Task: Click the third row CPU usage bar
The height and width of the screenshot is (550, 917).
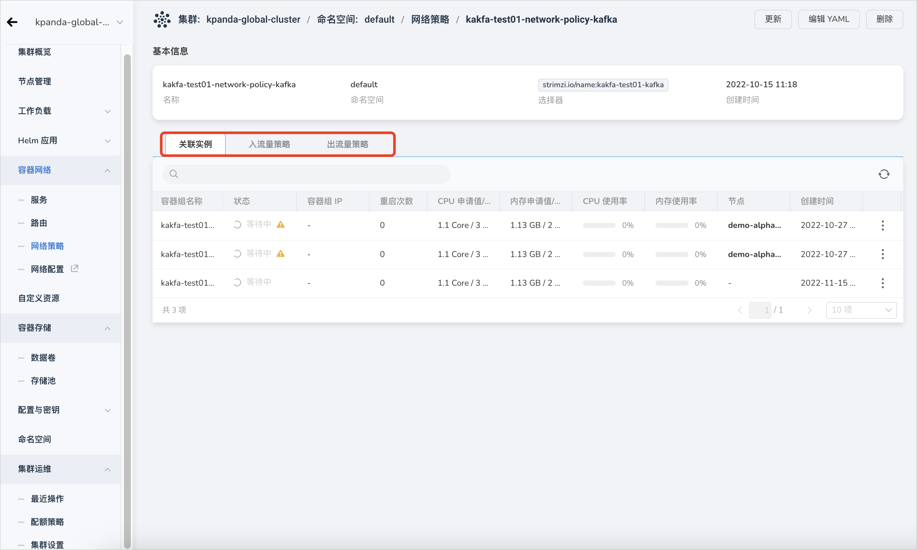Action: 599,283
